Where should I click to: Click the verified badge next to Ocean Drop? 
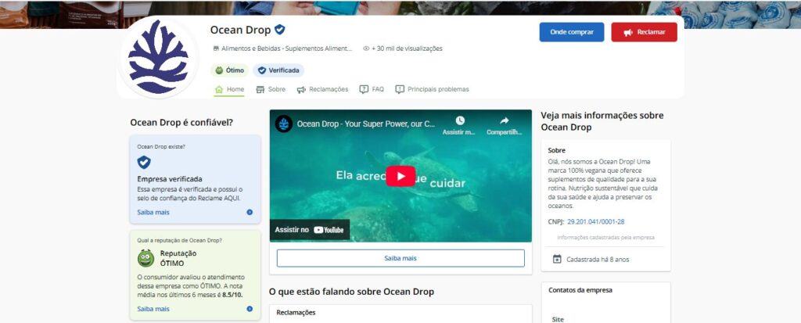279,30
